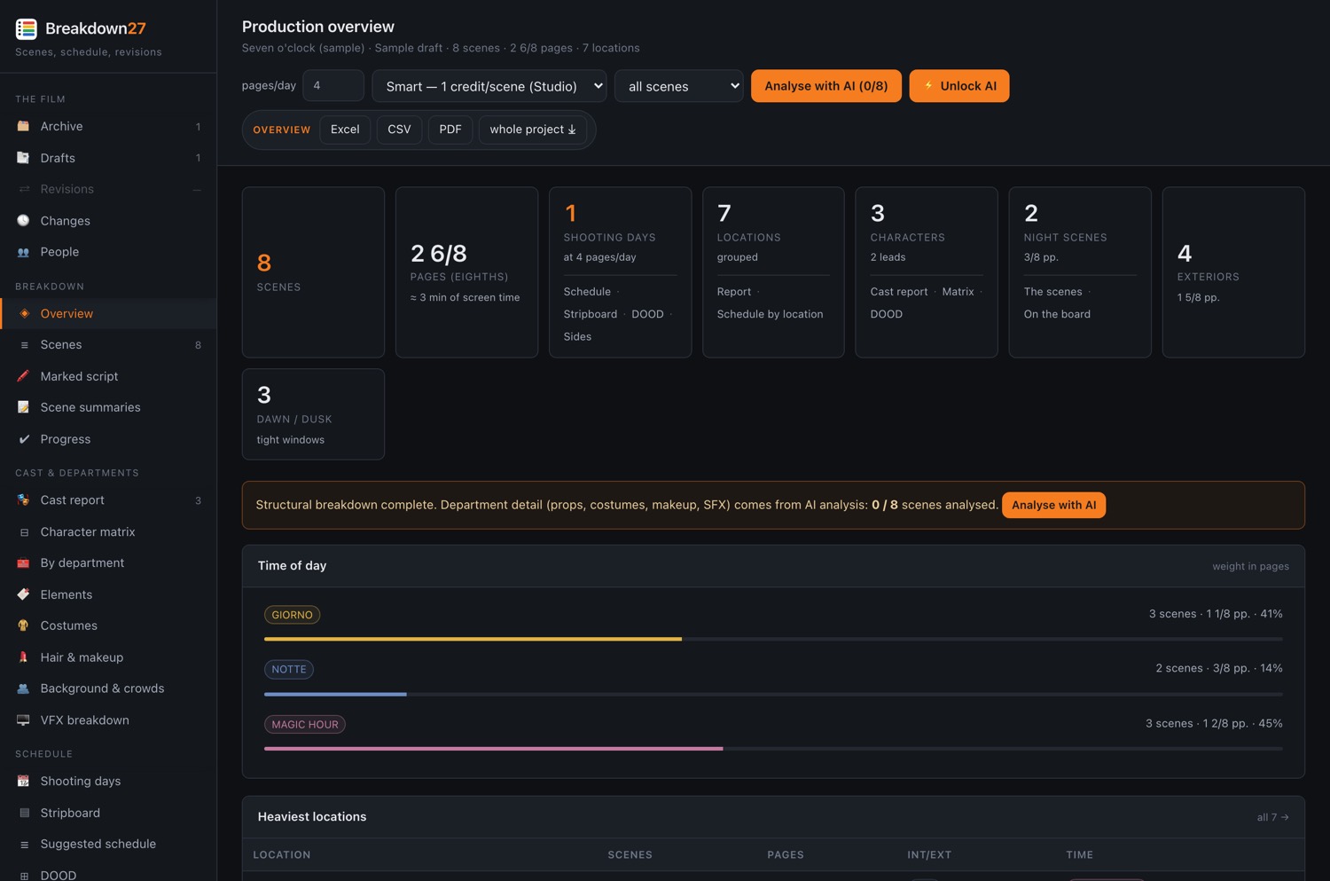The image size is (1330, 881).
Task: Open Stripboard in the Schedule section
Action: click(x=108, y=813)
